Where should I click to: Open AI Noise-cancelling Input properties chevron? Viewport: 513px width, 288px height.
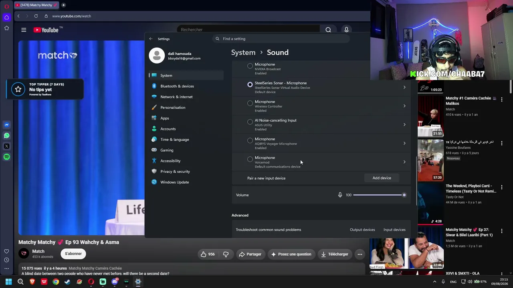(404, 124)
